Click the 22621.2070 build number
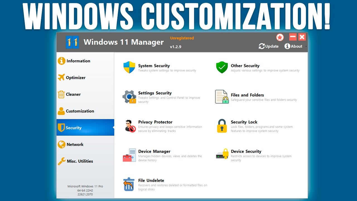Image resolution: width=357 pixels, height=201 pixels. point(85,194)
